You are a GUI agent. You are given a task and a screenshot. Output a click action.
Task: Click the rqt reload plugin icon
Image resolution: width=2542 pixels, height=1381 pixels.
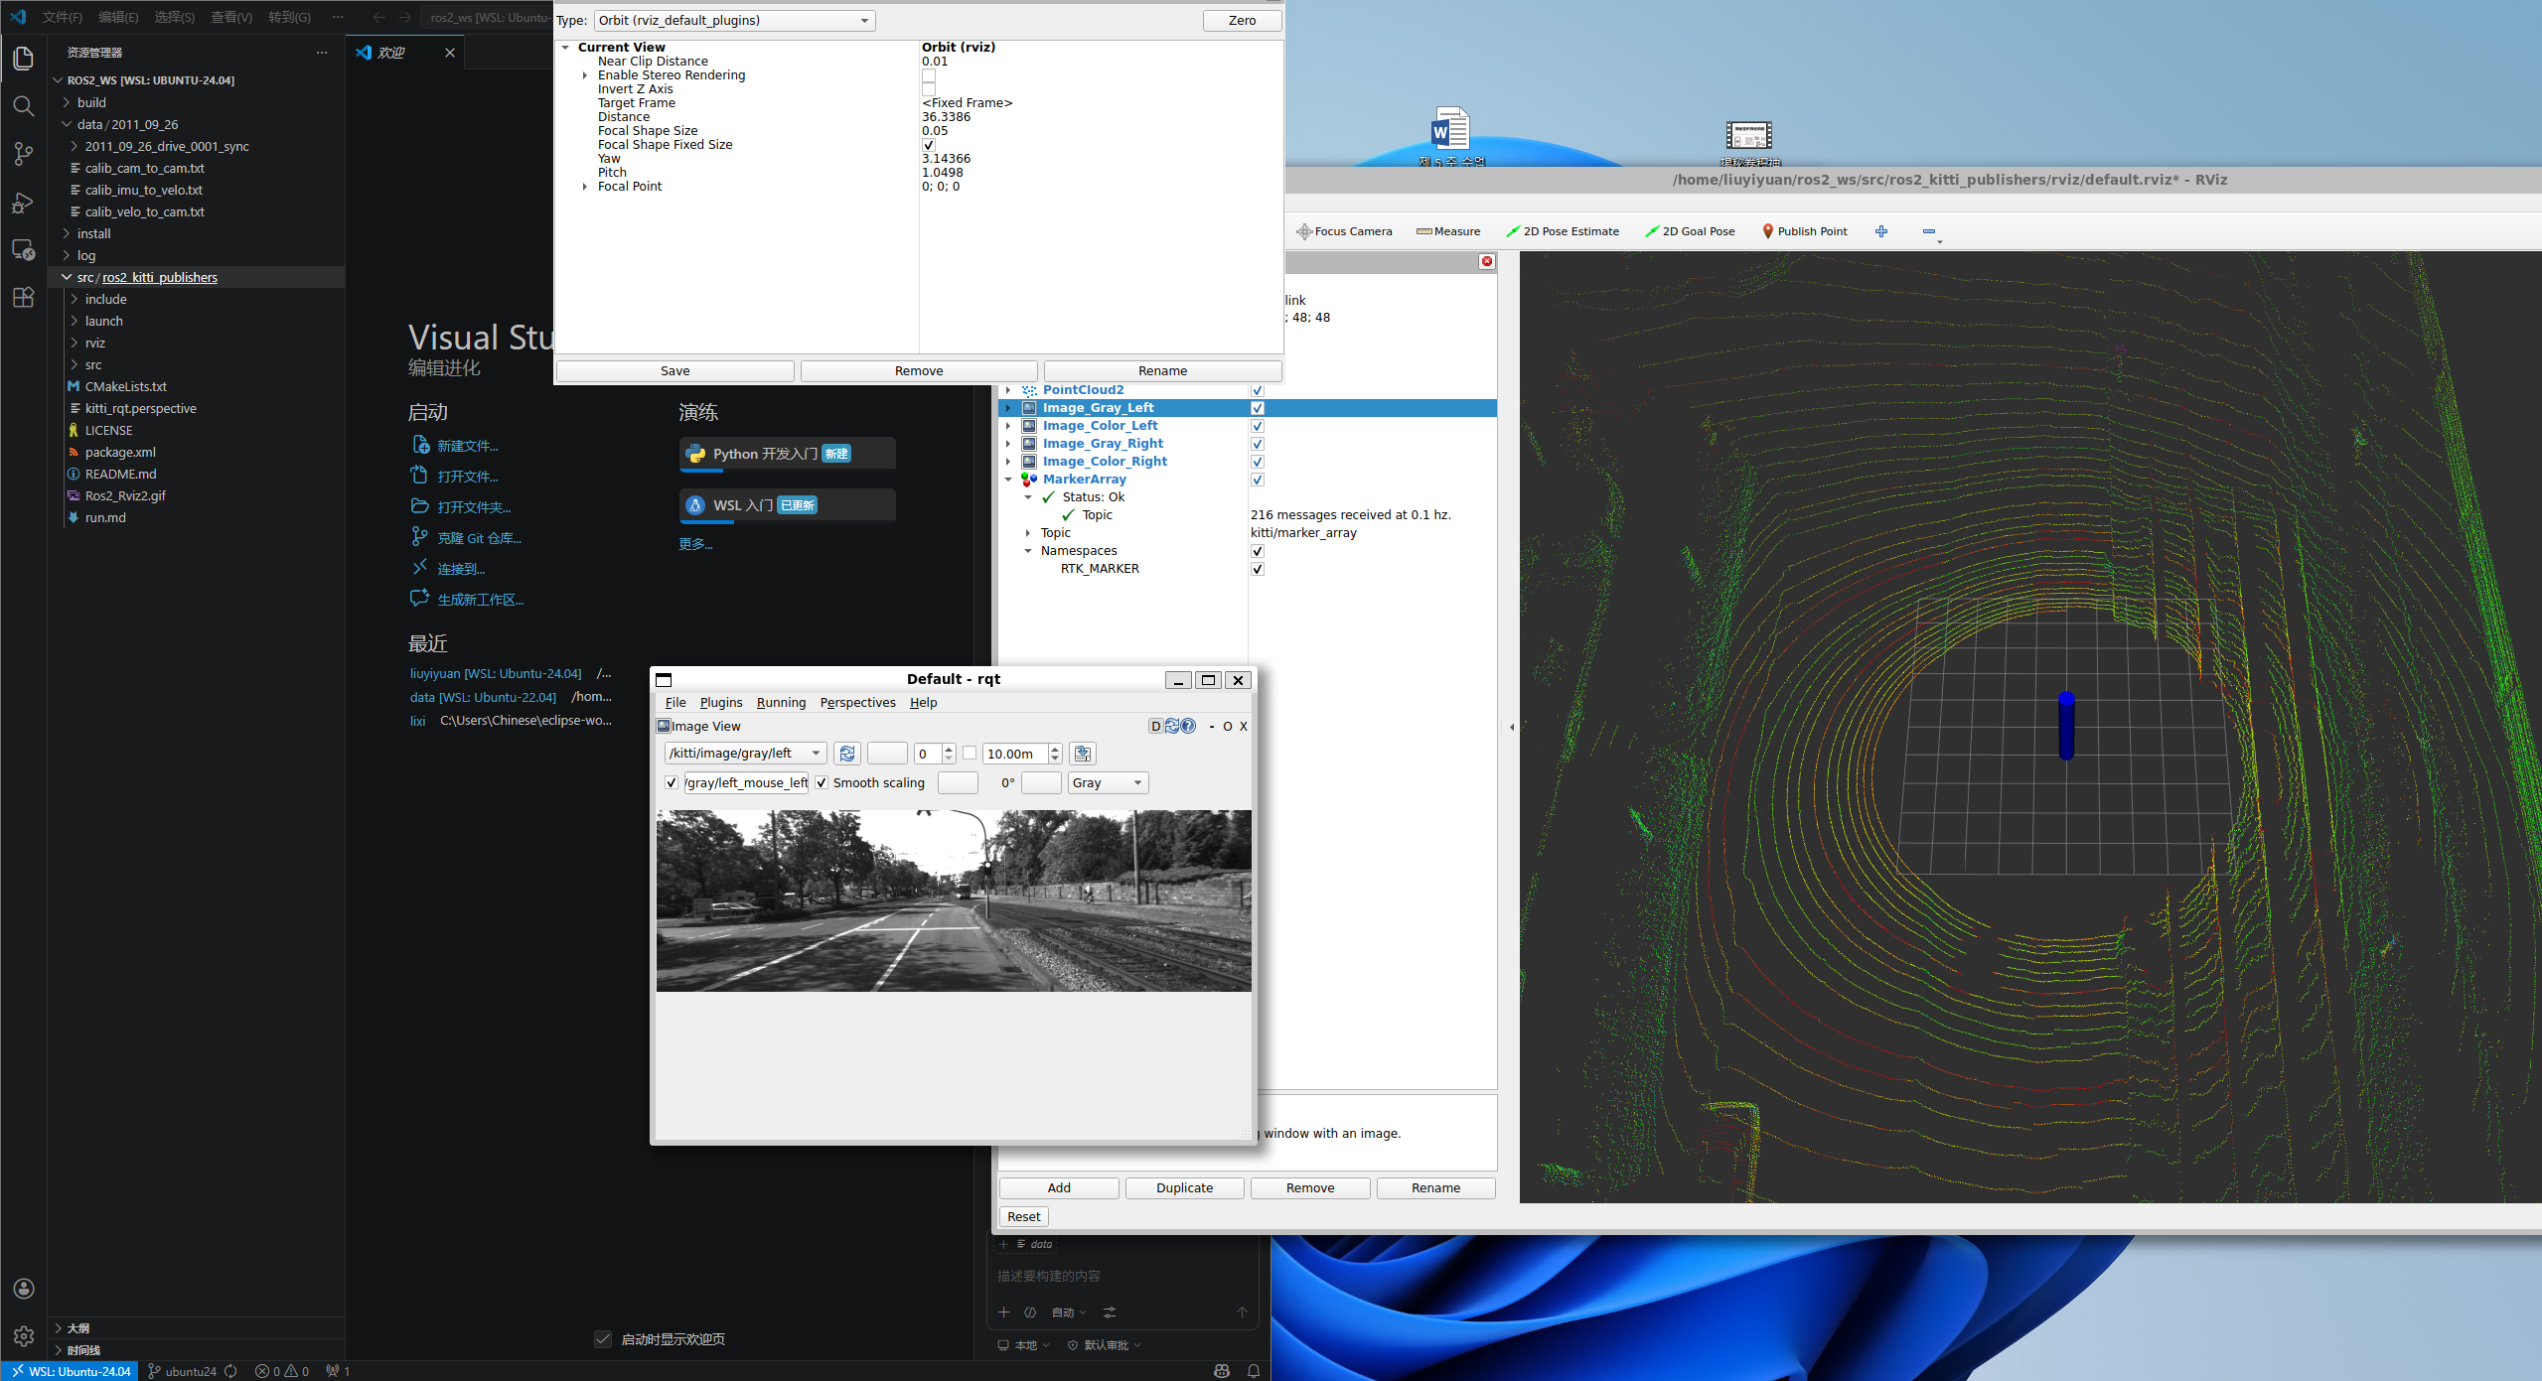(x=1172, y=726)
